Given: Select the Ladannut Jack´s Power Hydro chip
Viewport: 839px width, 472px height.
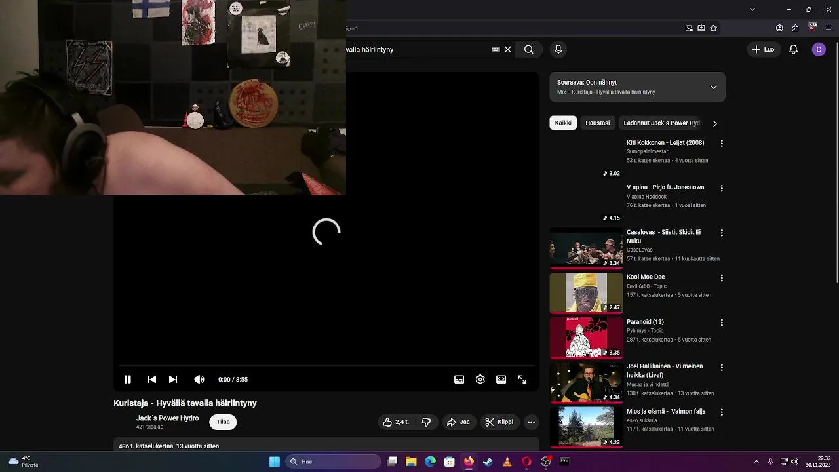Looking at the screenshot, I should point(662,123).
